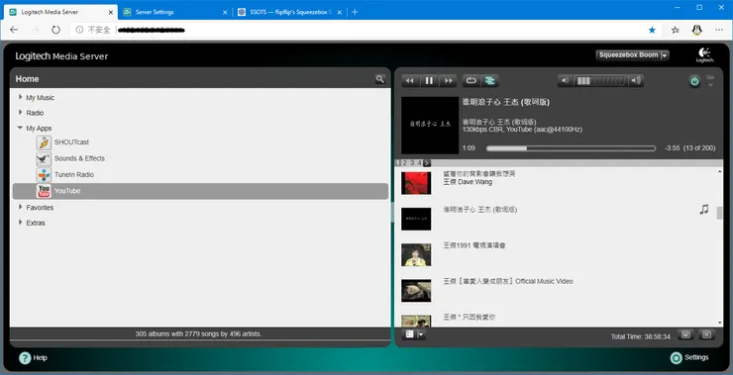
Task: Switch to the Server Settings browser tab
Action: click(174, 12)
